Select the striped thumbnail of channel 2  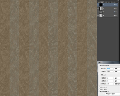click(x=101, y=8)
